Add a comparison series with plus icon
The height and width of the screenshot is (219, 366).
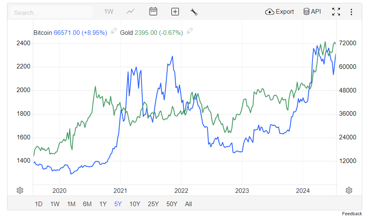(x=175, y=12)
